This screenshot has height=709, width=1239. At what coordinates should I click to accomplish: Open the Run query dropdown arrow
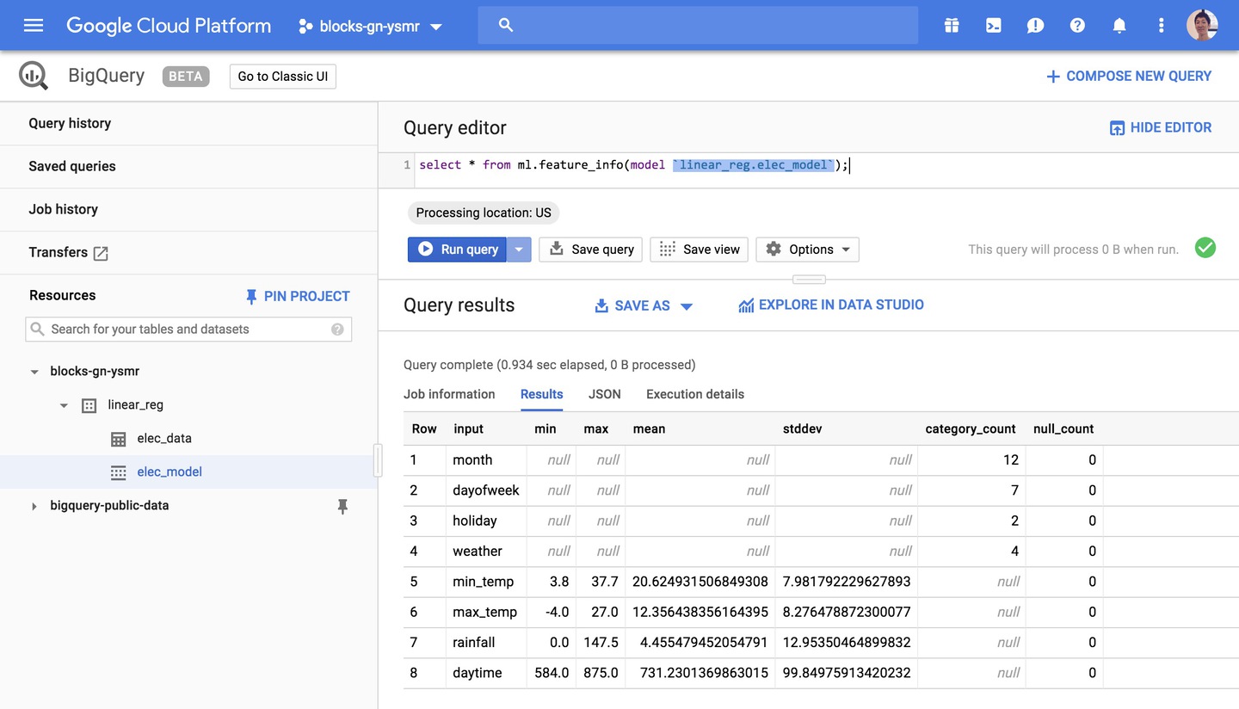click(x=519, y=250)
